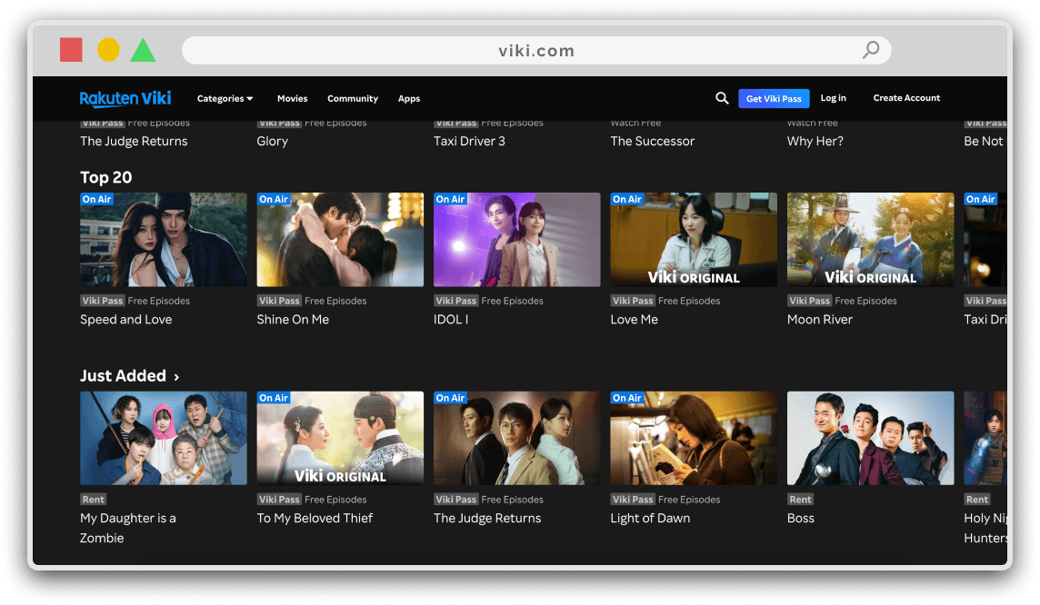Click On Air badge on Light of Dawn
Screen dimensions: 1040x605
[x=626, y=398]
